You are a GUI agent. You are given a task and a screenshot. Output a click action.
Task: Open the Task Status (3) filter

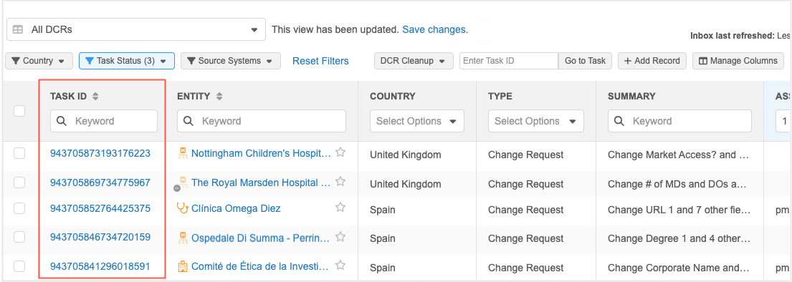click(x=127, y=61)
